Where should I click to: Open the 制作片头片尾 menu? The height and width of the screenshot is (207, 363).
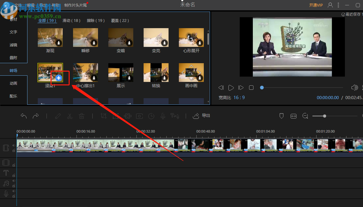76,5
